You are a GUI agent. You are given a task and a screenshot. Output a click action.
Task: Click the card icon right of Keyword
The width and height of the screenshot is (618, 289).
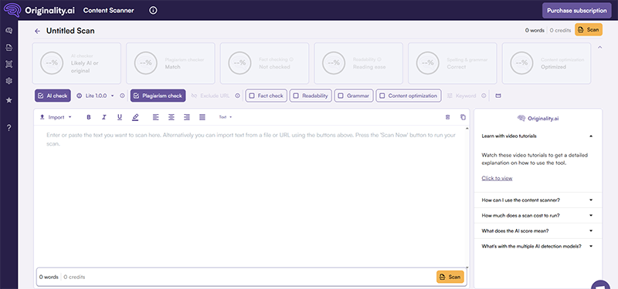click(498, 96)
